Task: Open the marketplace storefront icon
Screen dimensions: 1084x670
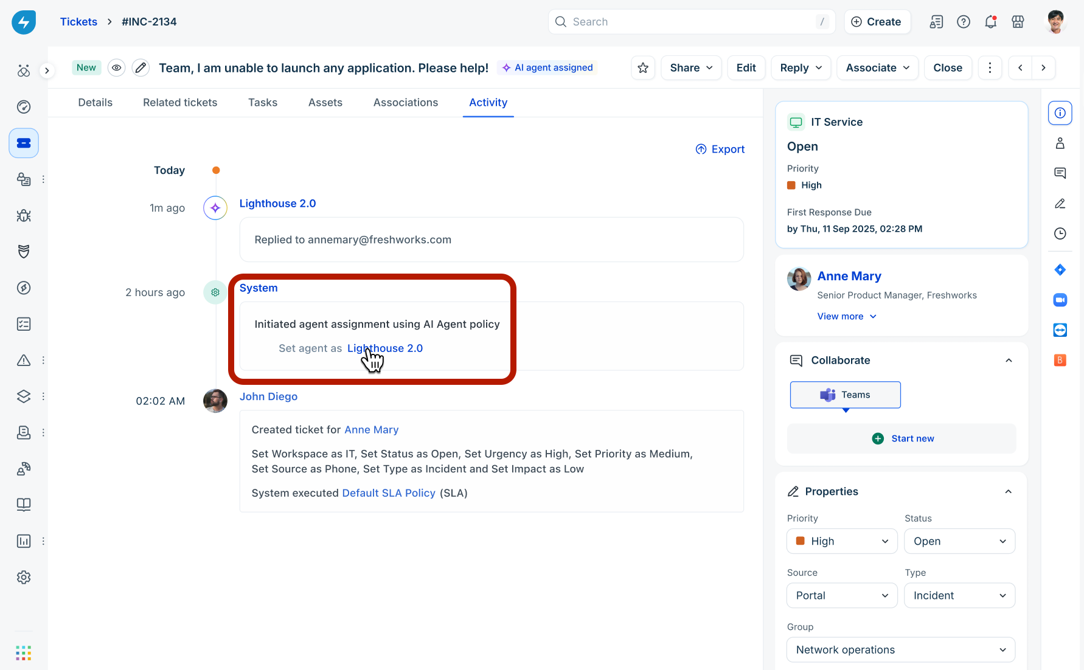Action: pyautogui.click(x=1018, y=22)
